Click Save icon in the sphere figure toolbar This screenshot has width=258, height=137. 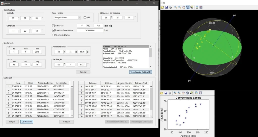167,7
